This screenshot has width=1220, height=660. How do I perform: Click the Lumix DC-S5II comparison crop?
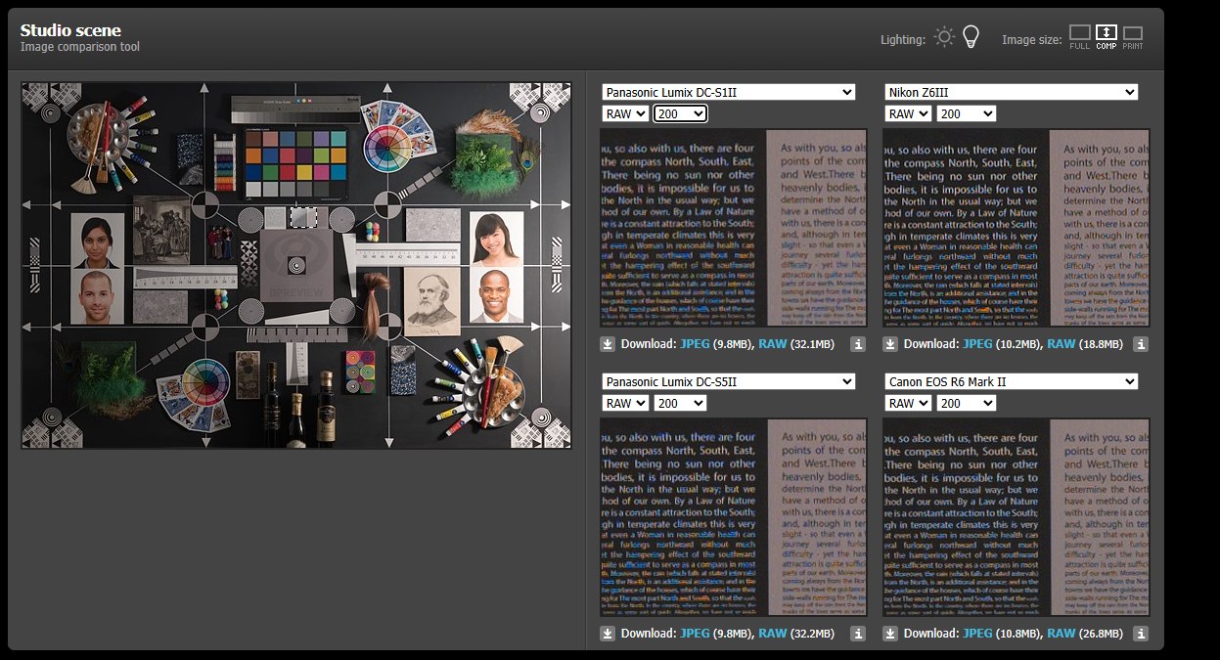click(734, 517)
